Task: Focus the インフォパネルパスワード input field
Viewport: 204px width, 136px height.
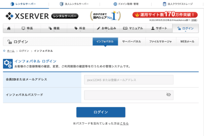Action: 129,95
